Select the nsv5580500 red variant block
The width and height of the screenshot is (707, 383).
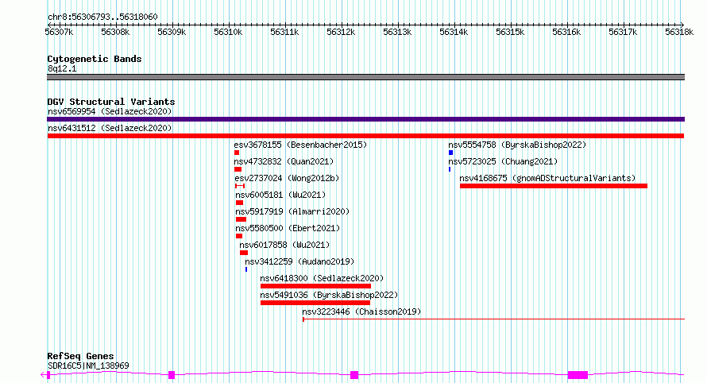pos(239,236)
